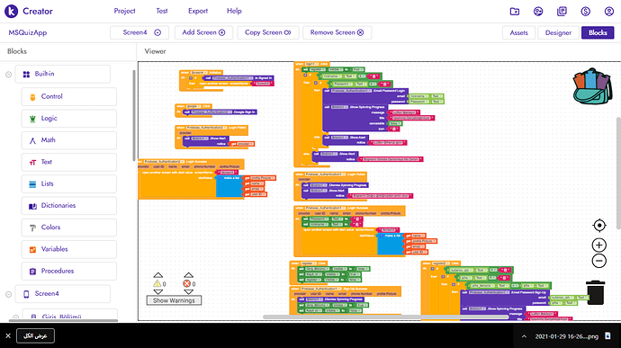Jump to the next error with the down arrow

(188, 292)
